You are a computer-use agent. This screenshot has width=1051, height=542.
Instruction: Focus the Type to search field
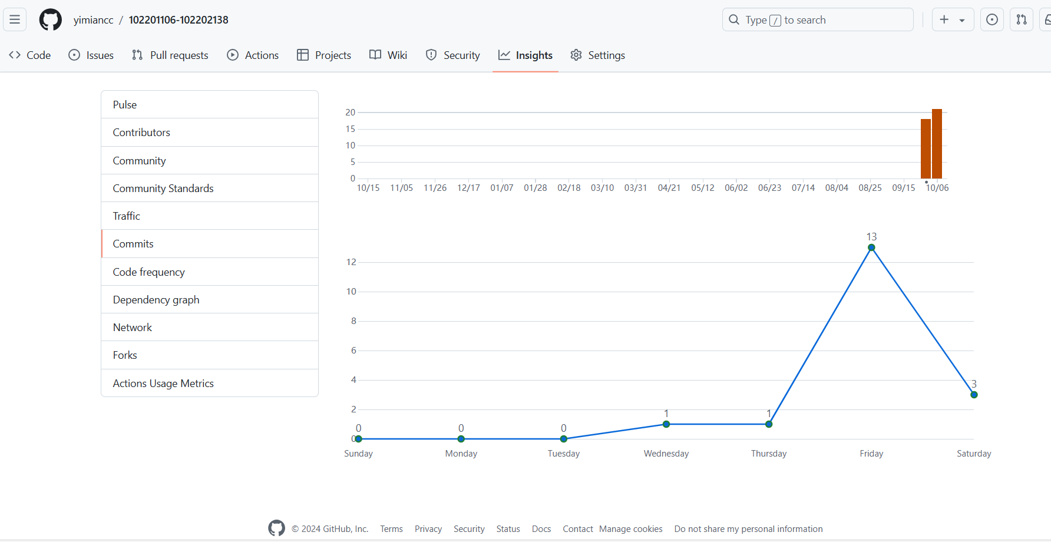[818, 19]
